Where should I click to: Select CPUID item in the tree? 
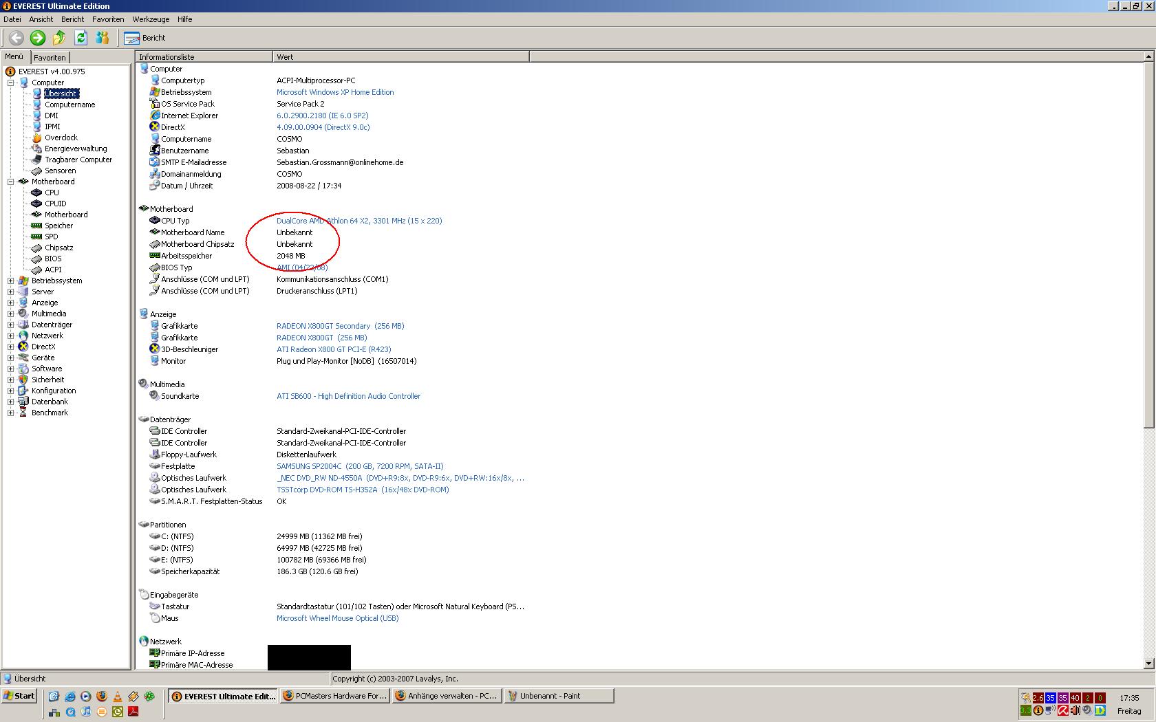[x=56, y=204]
